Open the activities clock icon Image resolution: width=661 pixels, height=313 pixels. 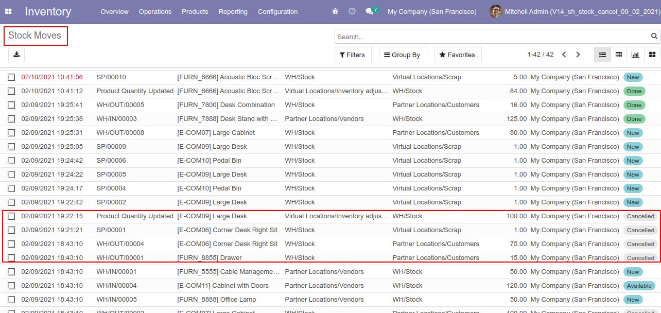[352, 11]
